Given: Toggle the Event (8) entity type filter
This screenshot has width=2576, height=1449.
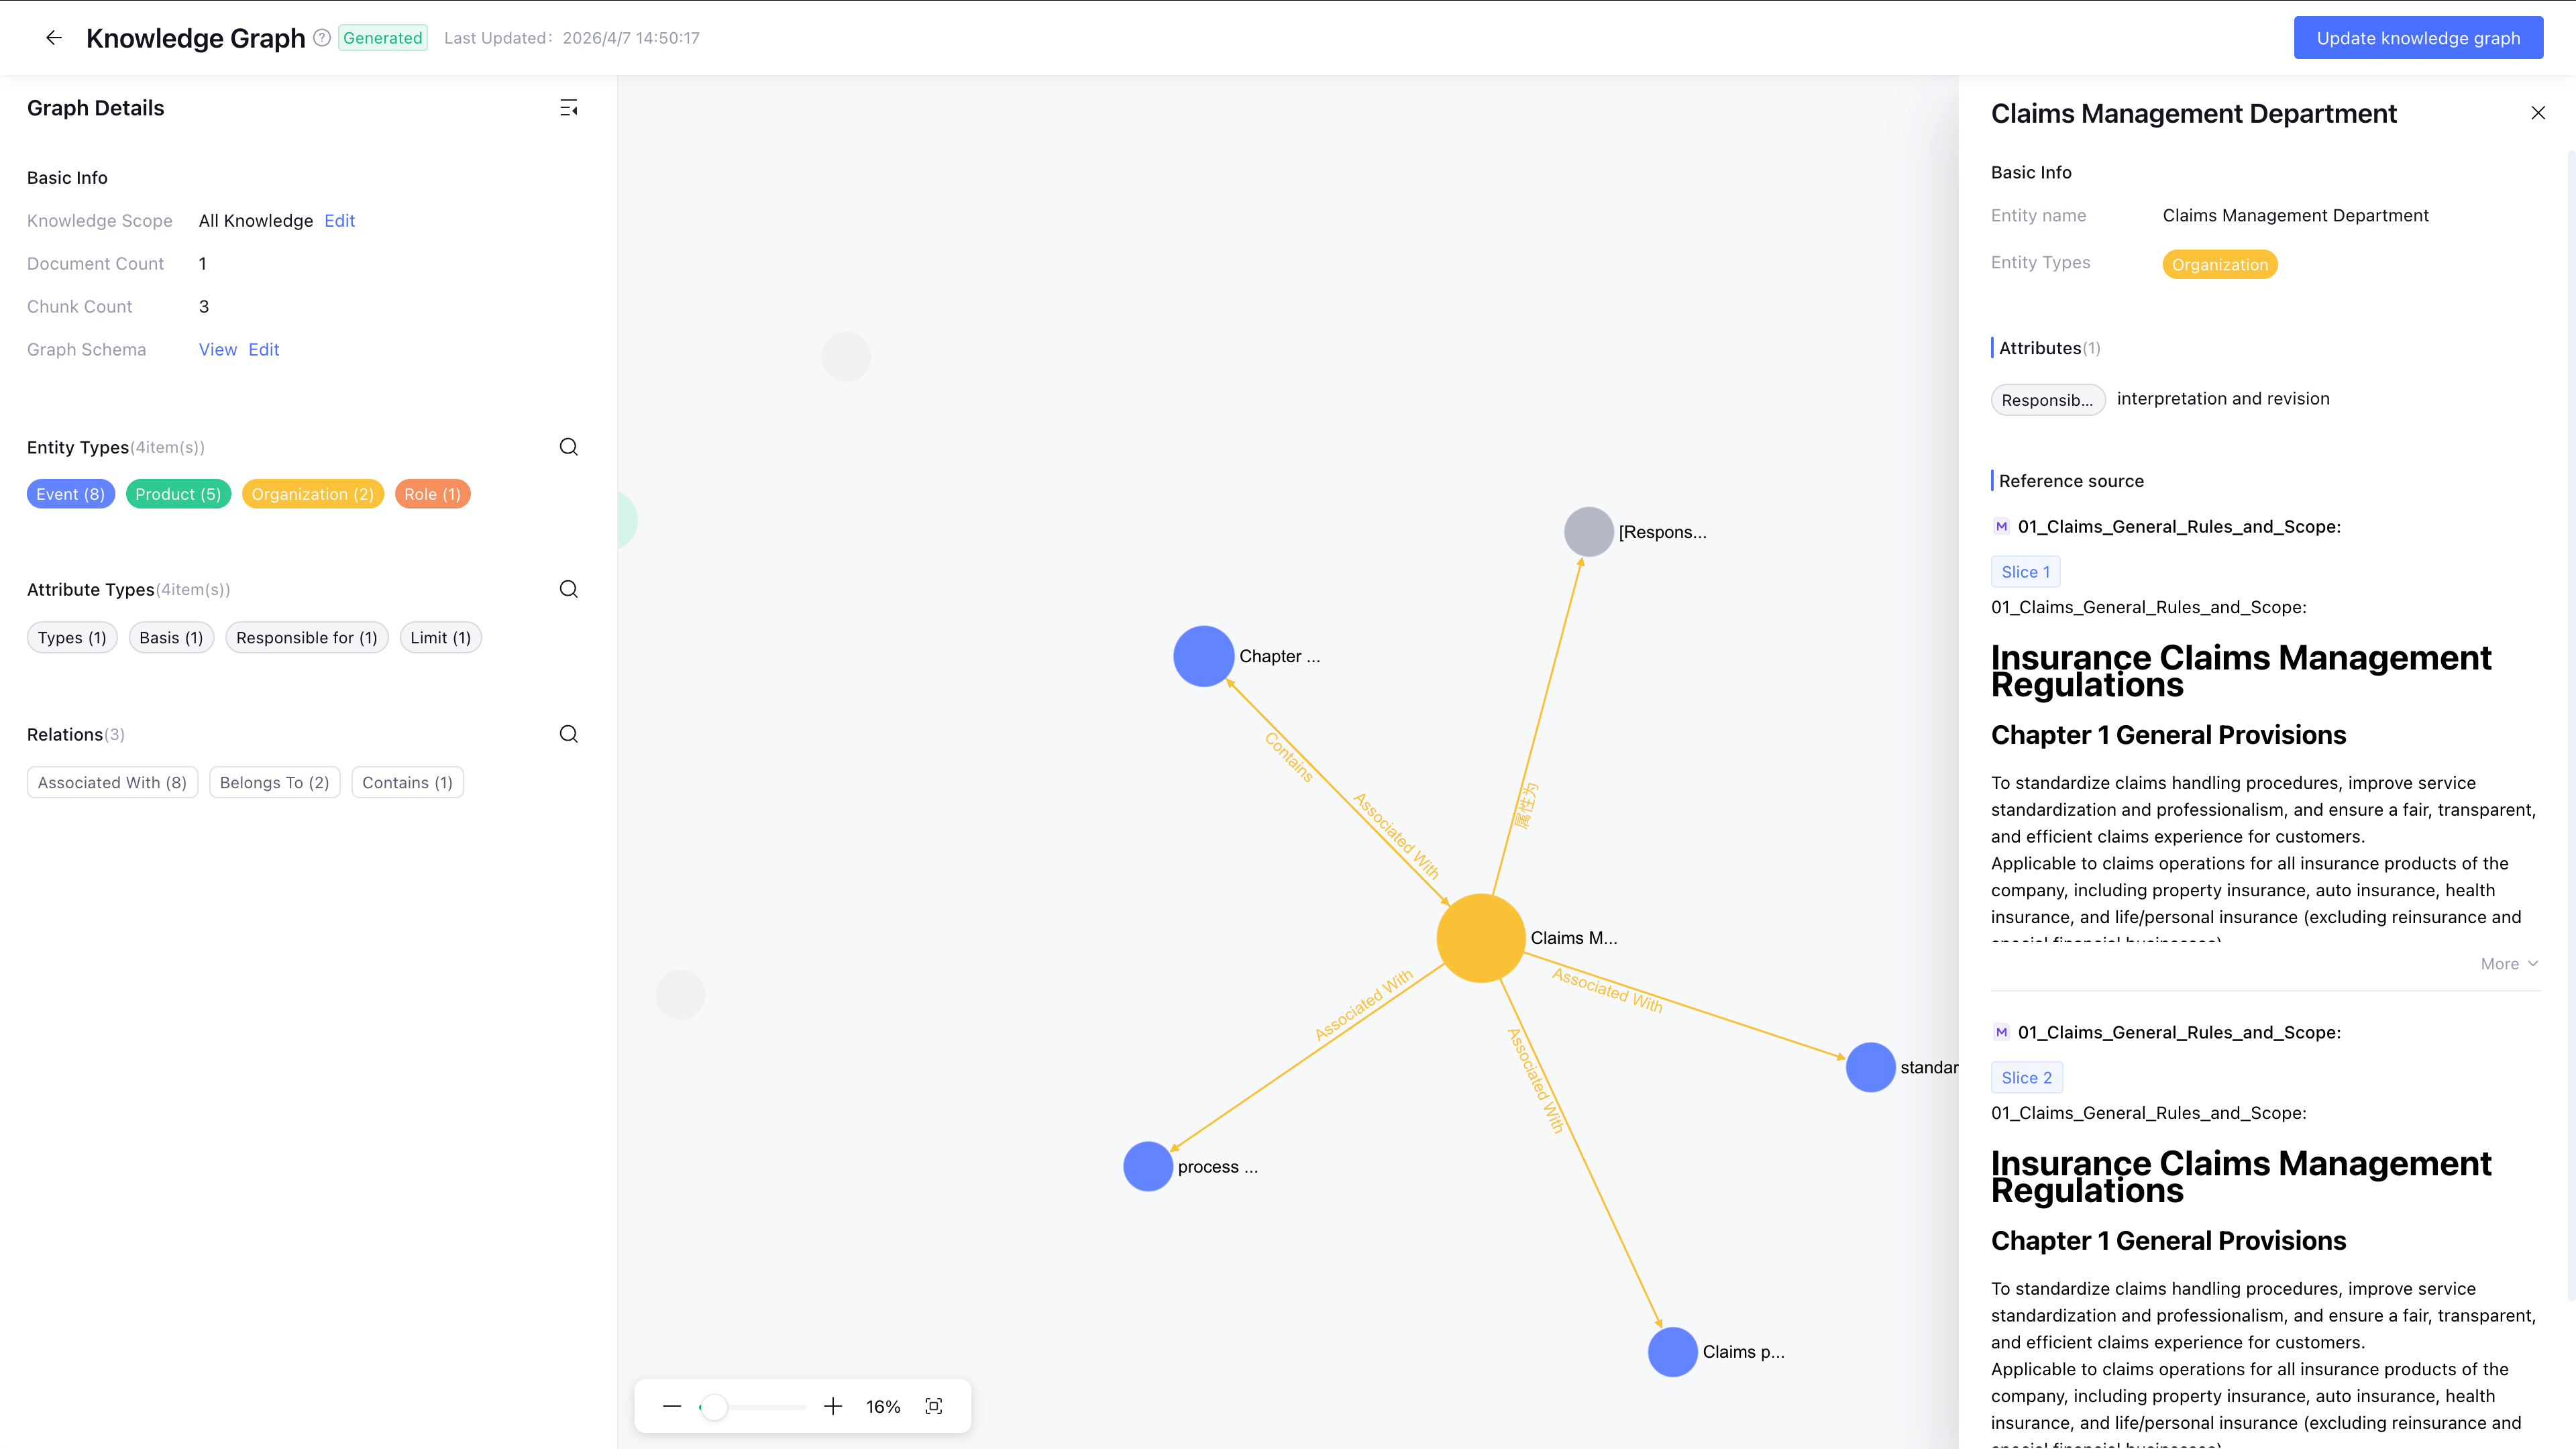Looking at the screenshot, I should tap(71, 494).
